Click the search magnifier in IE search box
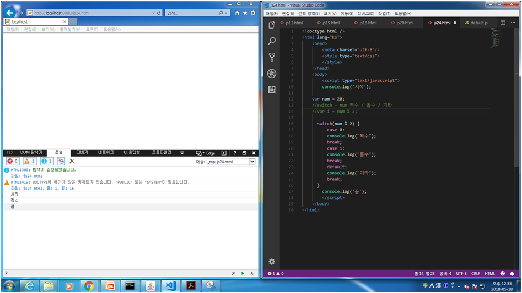Viewport: 522px width, 293px height. [x=220, y=13]
